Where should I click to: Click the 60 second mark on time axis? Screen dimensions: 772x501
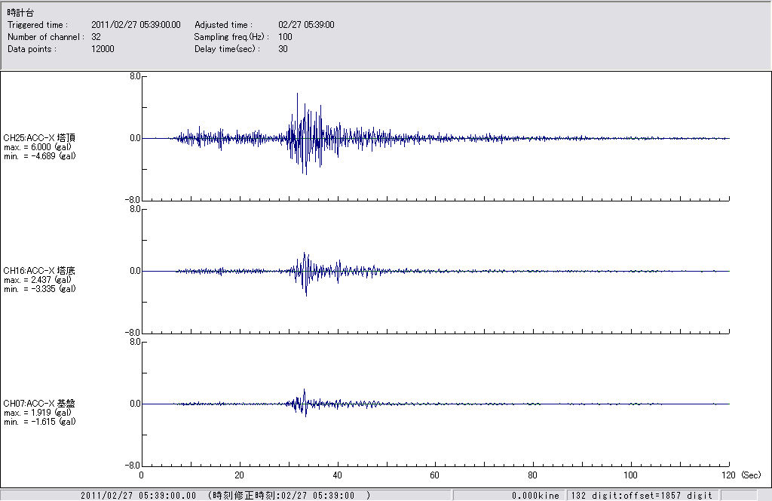pyautogui.click(x=435, y=475)
